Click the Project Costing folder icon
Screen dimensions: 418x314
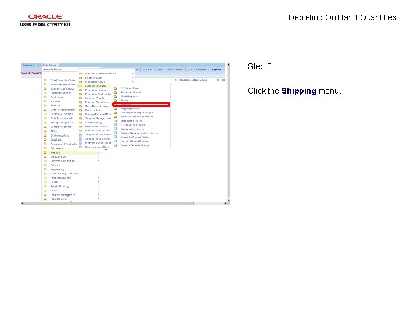point(45,199)
